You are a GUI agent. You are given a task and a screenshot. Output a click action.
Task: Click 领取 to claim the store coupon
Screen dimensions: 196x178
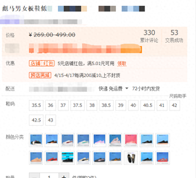click(x=122, y=64)
